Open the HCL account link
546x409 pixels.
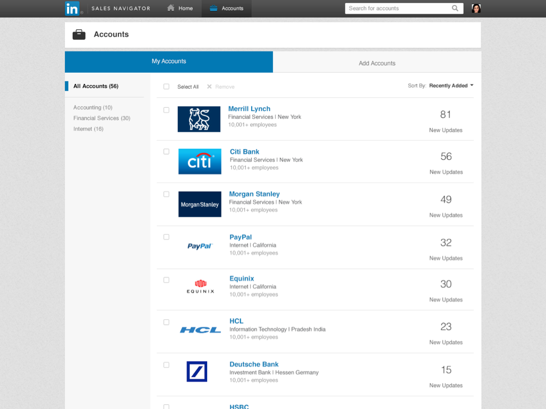[x=236, y=321]
